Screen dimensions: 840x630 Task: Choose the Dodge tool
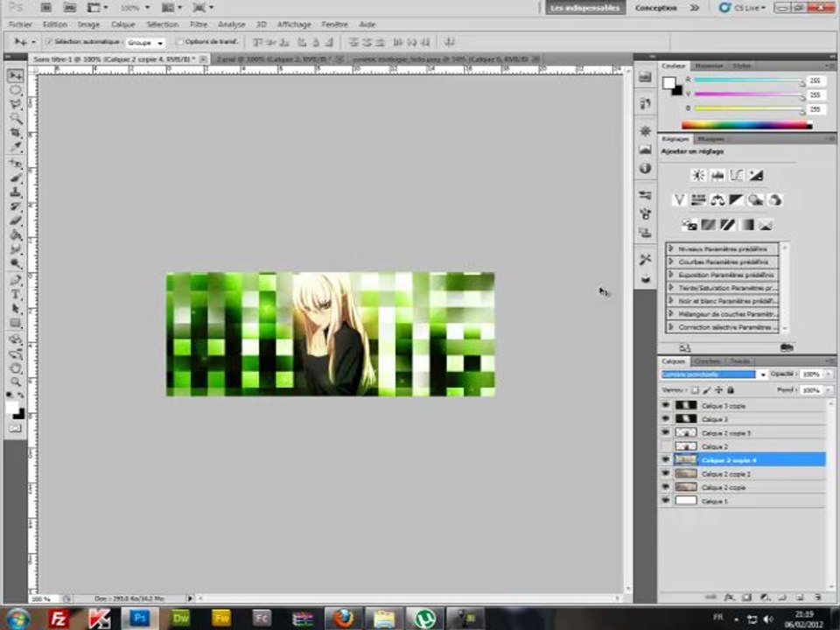[16, 263]
